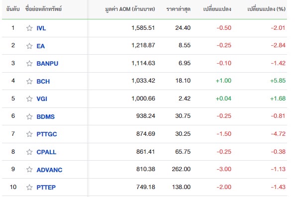Toggle the PTTEP favorite star
Image resolution: width=297 pixels, height=197 pixels.
click(x=29, y=188)
